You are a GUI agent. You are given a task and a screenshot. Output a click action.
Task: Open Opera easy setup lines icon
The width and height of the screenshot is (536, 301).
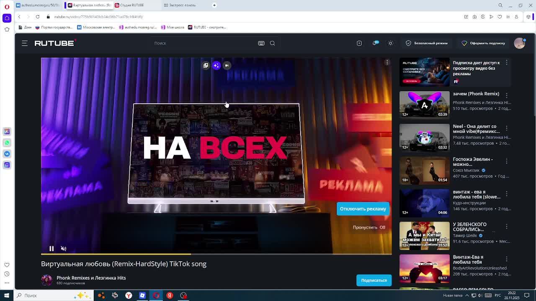tap(508, 17)
